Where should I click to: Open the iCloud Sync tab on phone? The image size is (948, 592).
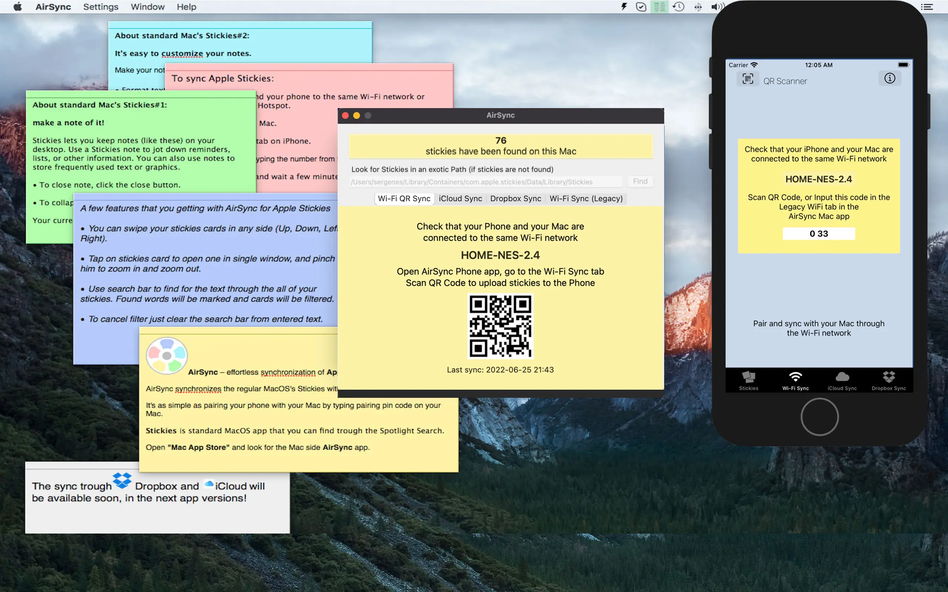pos(842,381)
